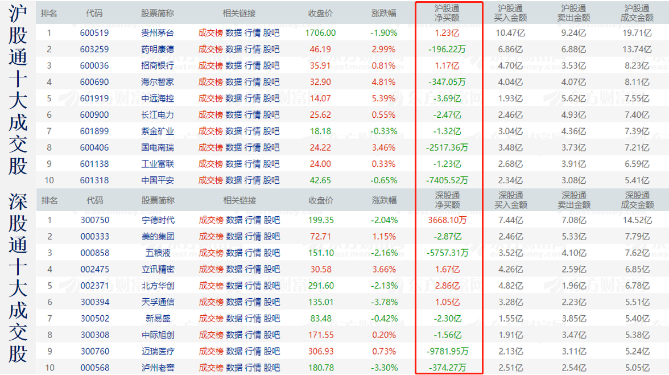
Task: Open 股吧 forum for 中国平安
Action: [x=272, y=181]
